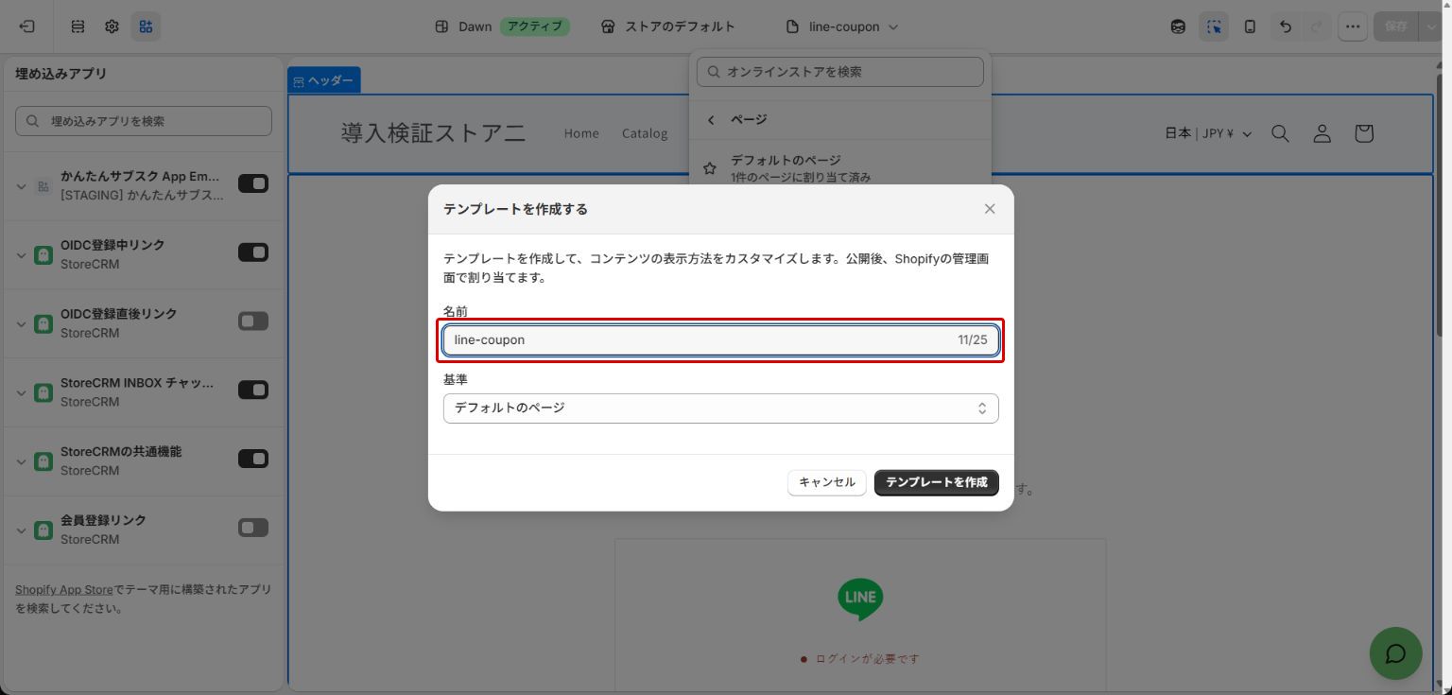Click the Catalog navigation link
This screenshot has width=1452, height=695.
645,133
